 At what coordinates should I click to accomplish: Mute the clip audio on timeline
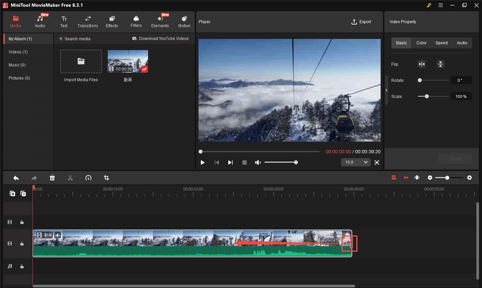tap(58, 235)
